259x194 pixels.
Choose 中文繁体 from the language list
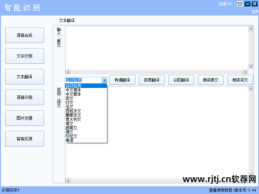pos(86,94)
